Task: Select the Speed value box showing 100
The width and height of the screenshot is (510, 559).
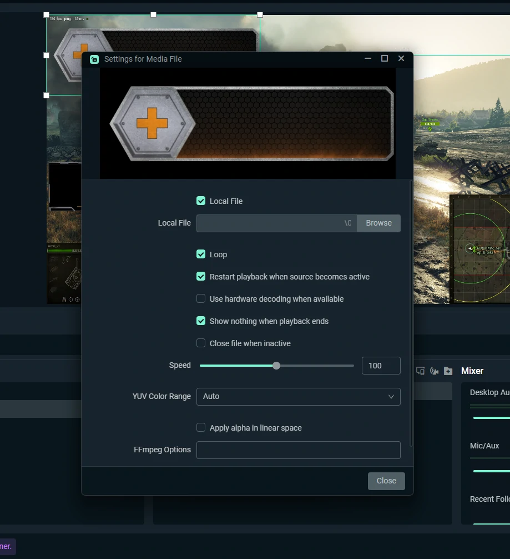Action: point(381,366)
